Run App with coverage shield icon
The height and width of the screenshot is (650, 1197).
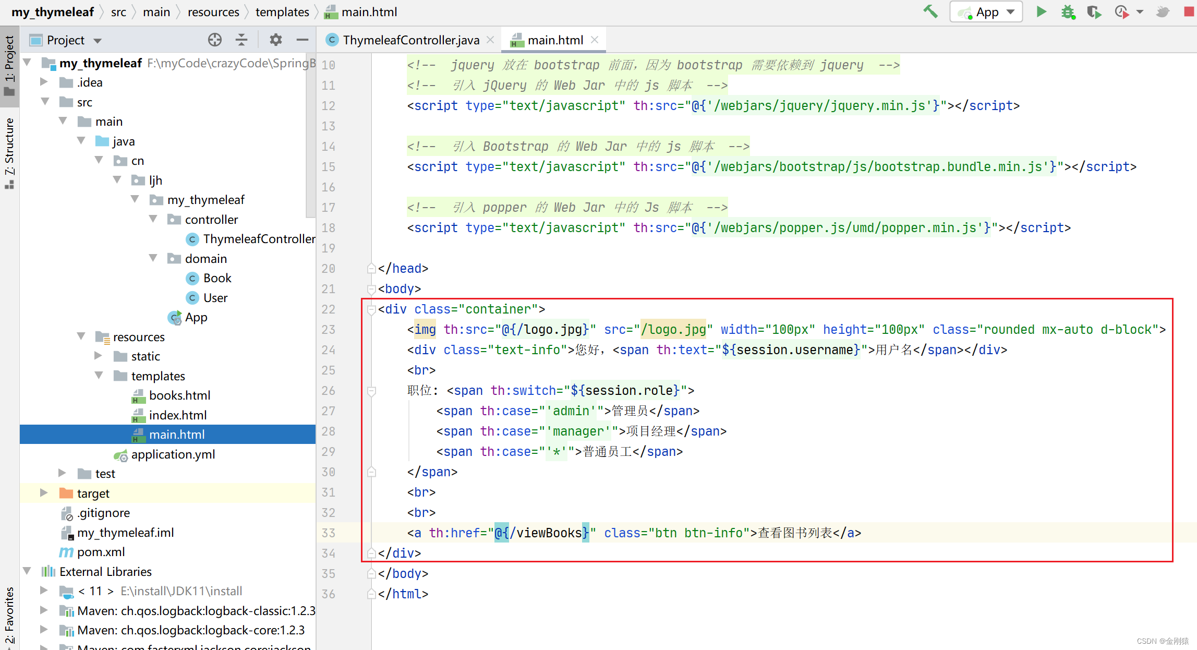tap(1094, 11)
